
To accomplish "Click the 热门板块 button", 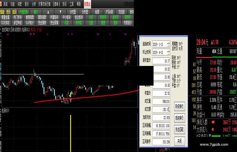I will tap(18, 17).
